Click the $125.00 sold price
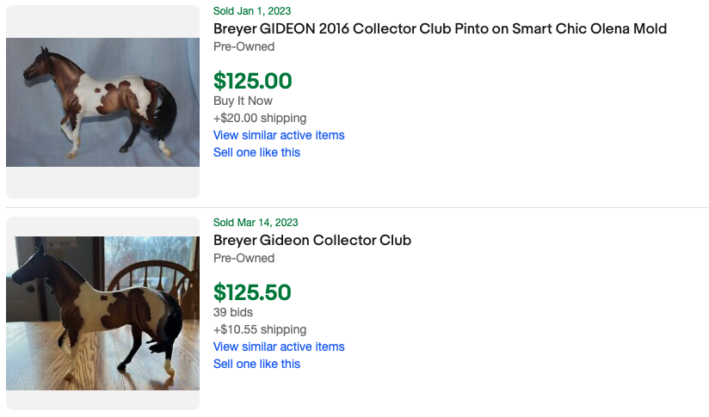 253,82
